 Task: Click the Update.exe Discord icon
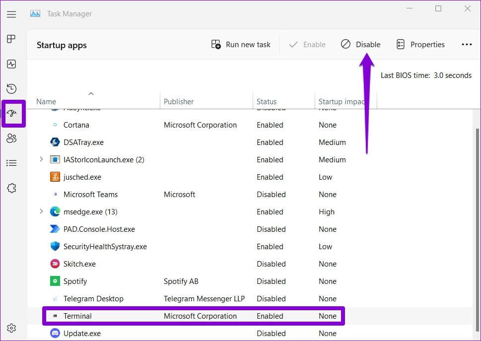pyautogui.click(x=55, y=333)
